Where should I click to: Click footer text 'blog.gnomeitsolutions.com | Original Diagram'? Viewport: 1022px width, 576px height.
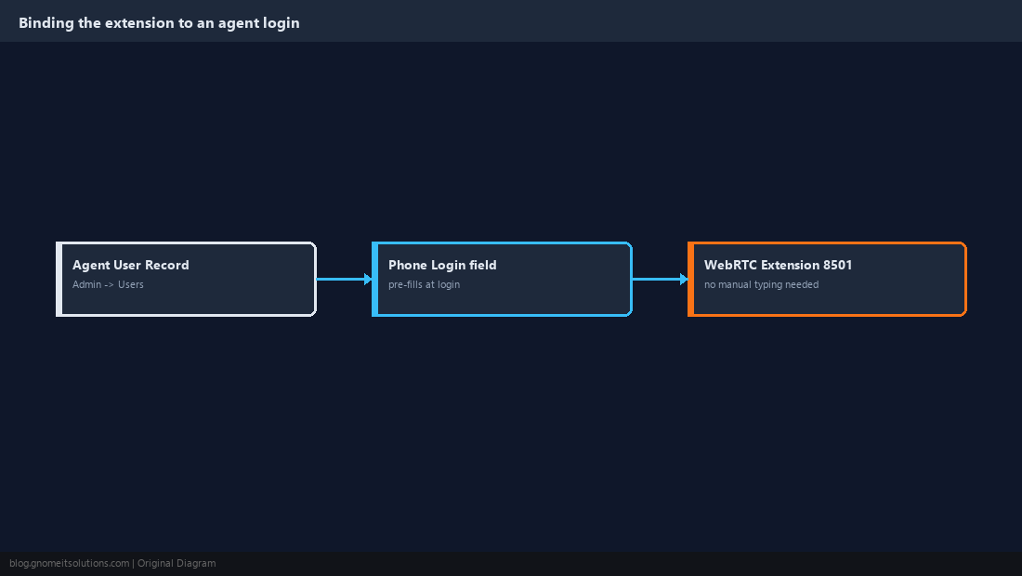click(112, 564)
